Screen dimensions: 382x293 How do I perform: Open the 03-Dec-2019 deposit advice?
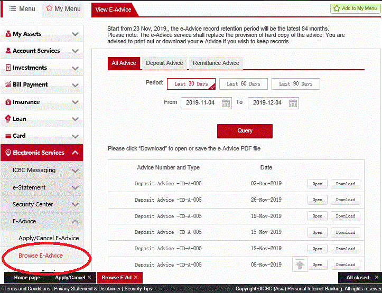tap(318, 184)
